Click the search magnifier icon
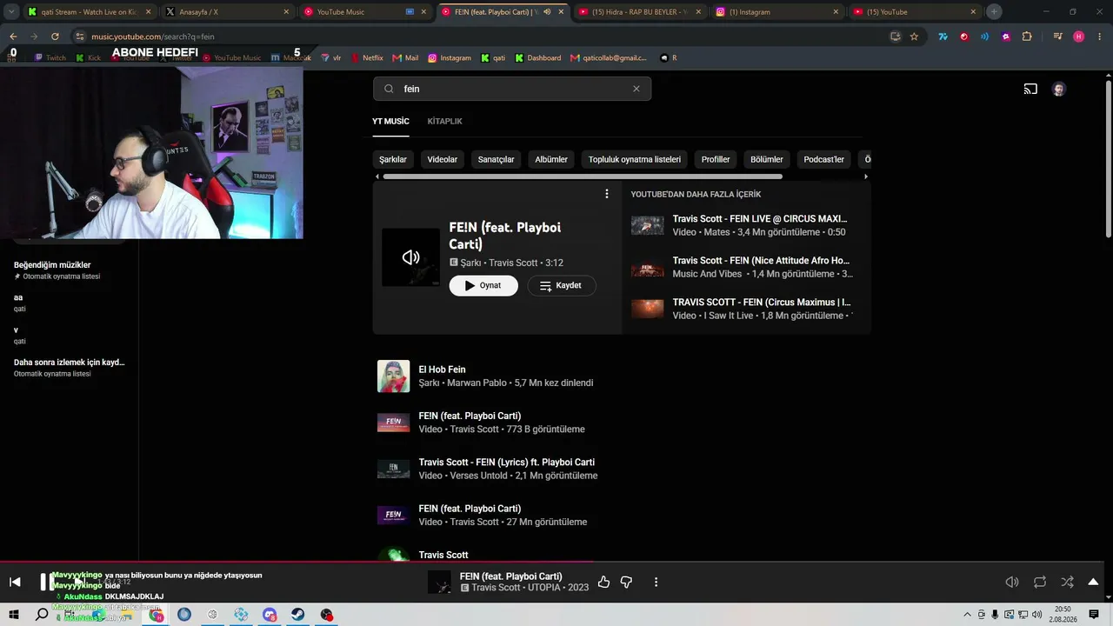 click(389, 89)
